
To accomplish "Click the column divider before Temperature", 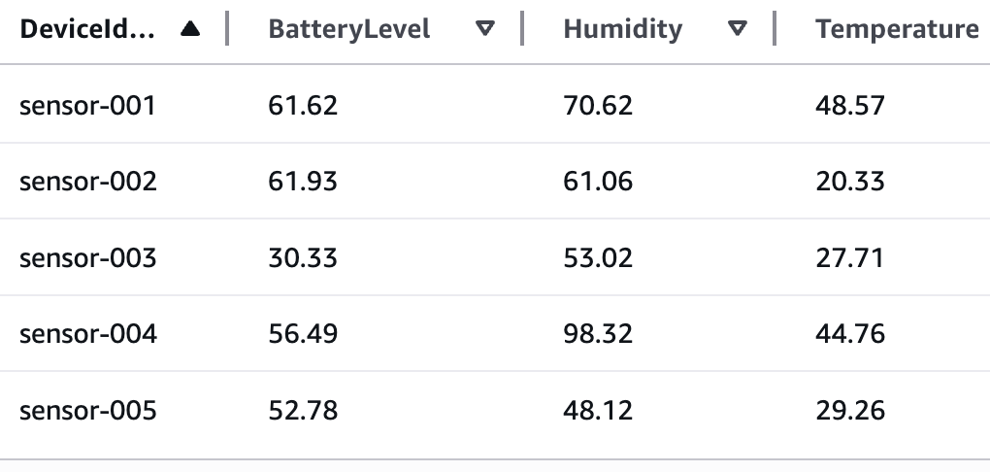I will click(x=775, y=29).
